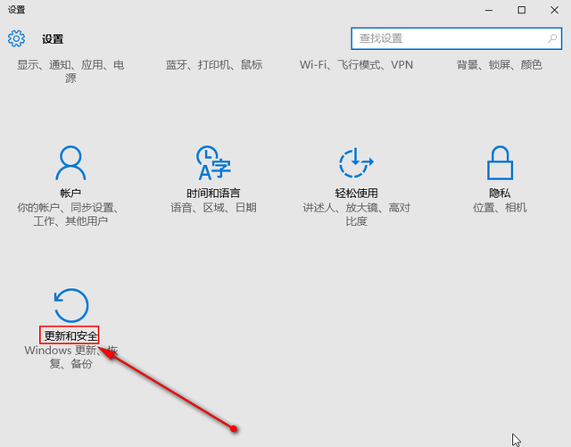Open the 更新和安全 circular arrow icon
Screen dimensions: 571x447
(x=71, y=305)
